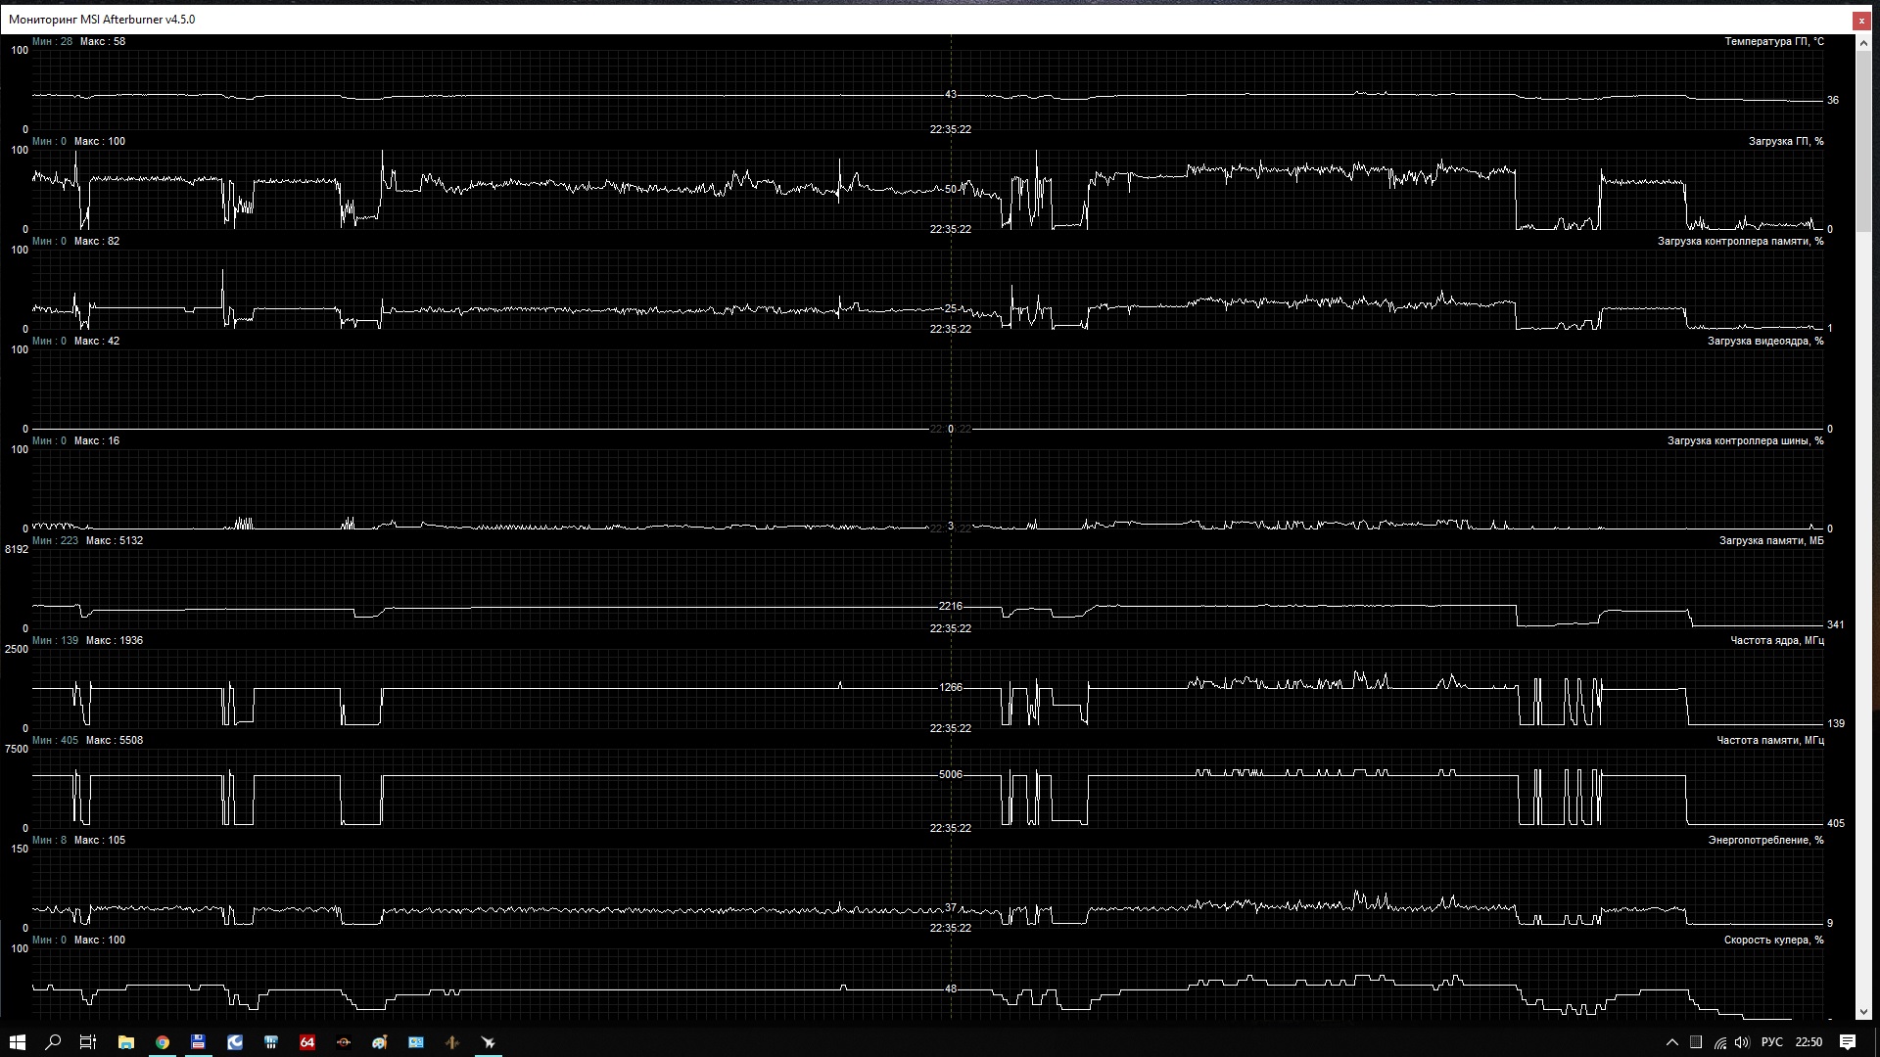Switch to Google Chrome in the taskbar
Image resolution: width=1880 pixels, height=1057 pixels.
coord(163,1042)
